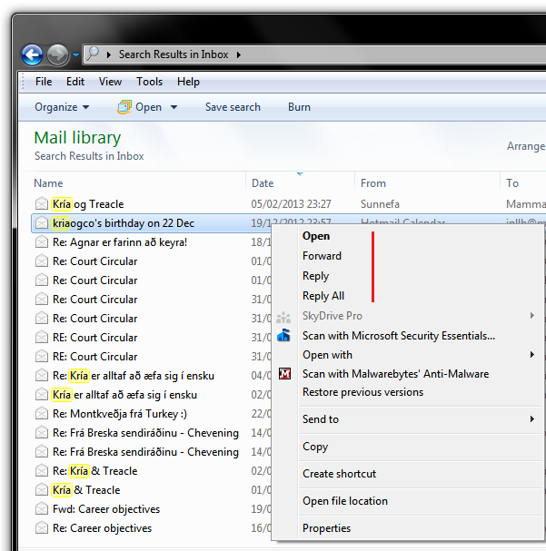The height and width of the screenshot is (551, 546).
Task: Expand the Open with submenu arrow
Action: tap(532, 355)
